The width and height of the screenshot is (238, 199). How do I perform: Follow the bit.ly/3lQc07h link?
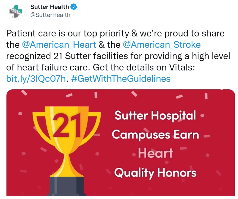tap(36, 79)
